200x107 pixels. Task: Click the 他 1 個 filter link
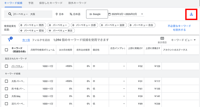click(x=26, y=40)
